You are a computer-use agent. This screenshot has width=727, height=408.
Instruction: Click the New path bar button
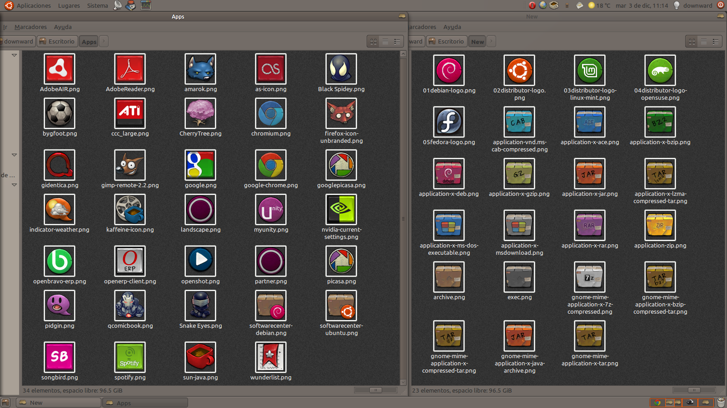pos(477,41)
